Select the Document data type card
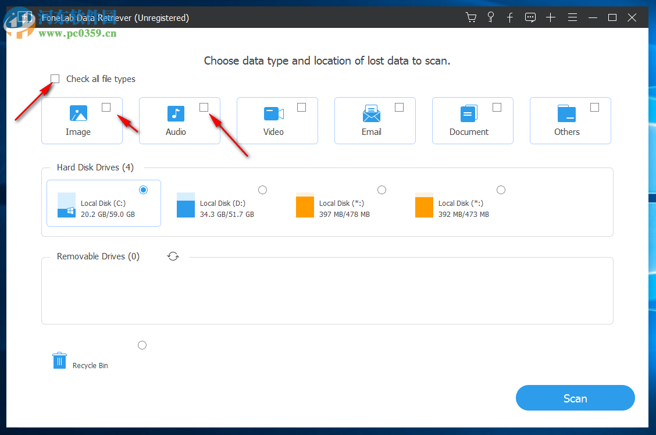656x435 pixels. [472, 120]
